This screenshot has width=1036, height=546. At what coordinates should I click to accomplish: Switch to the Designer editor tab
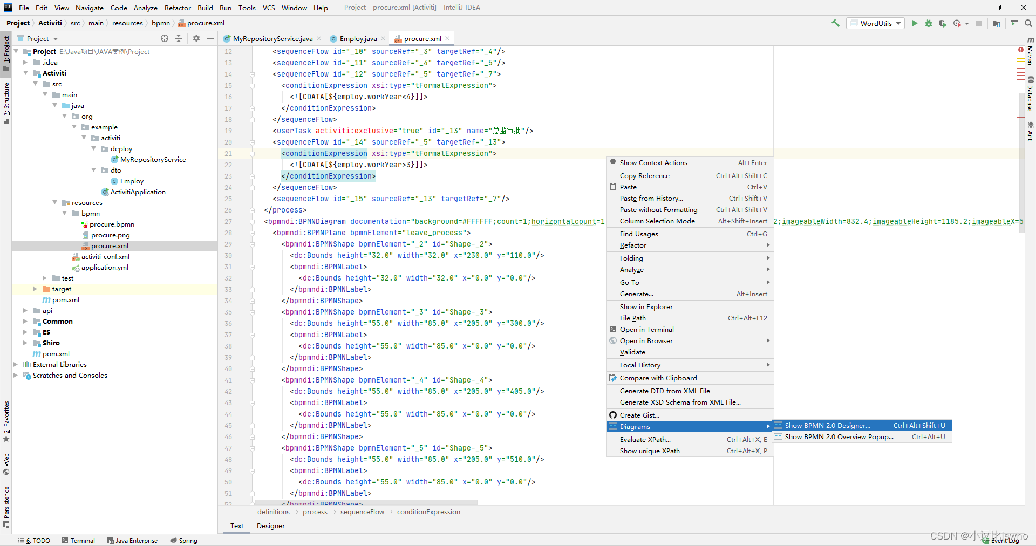[x=270, y=525]
